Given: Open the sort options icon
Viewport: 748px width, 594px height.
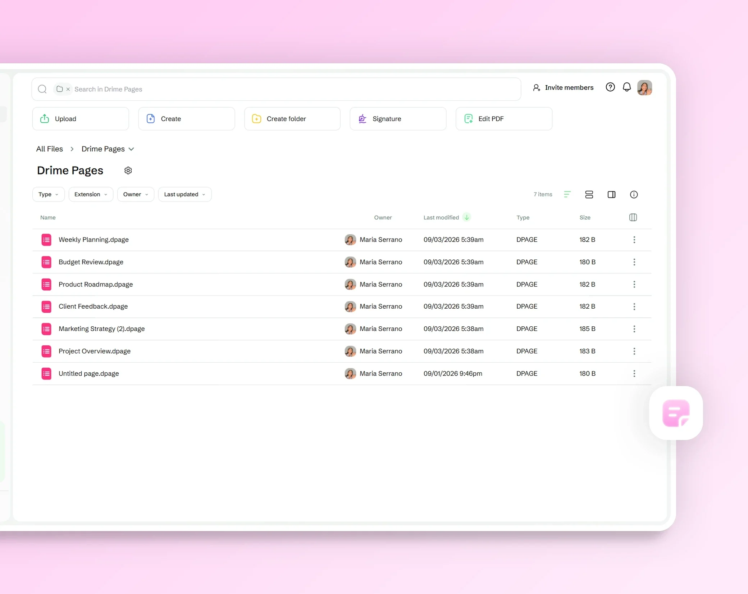Looking at the screenshot, I should tap(567, 195).
